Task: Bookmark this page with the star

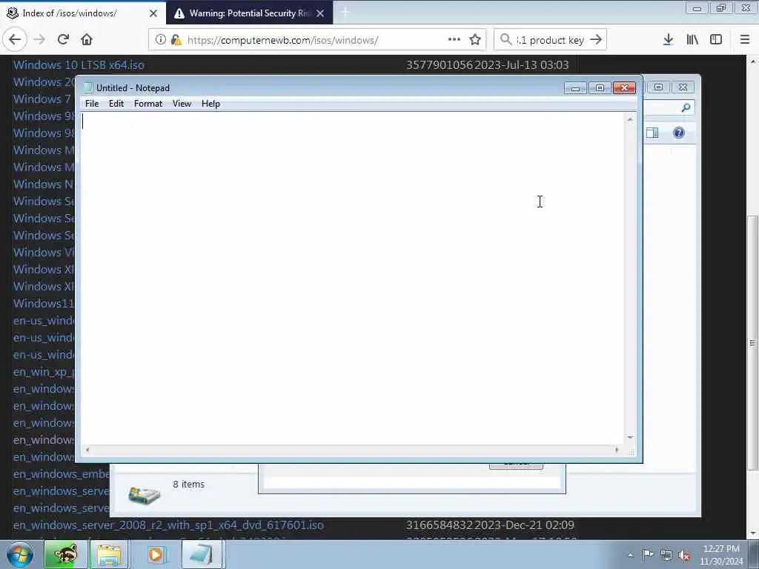Action: point(475,40)
